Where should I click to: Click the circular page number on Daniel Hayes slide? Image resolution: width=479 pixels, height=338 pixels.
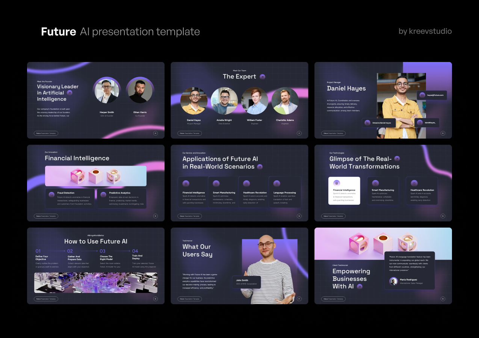(x=443, y=133)
